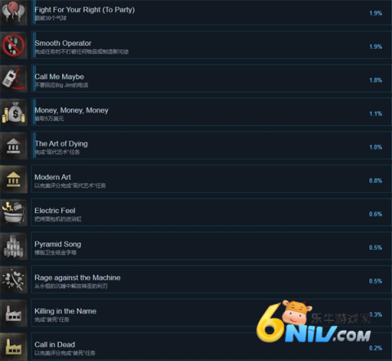Select the Pyramid Song stacked cans icon
This screenshot has height=361, width=392.
click(14, 247)
